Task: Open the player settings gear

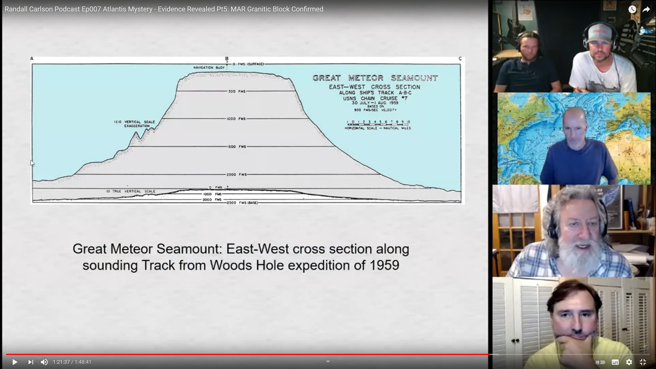Action: (x=629, y=362)
